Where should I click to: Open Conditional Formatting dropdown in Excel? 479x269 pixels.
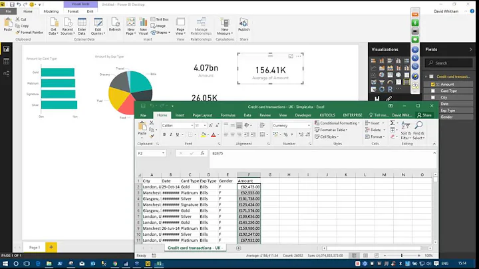pos(337,123)
